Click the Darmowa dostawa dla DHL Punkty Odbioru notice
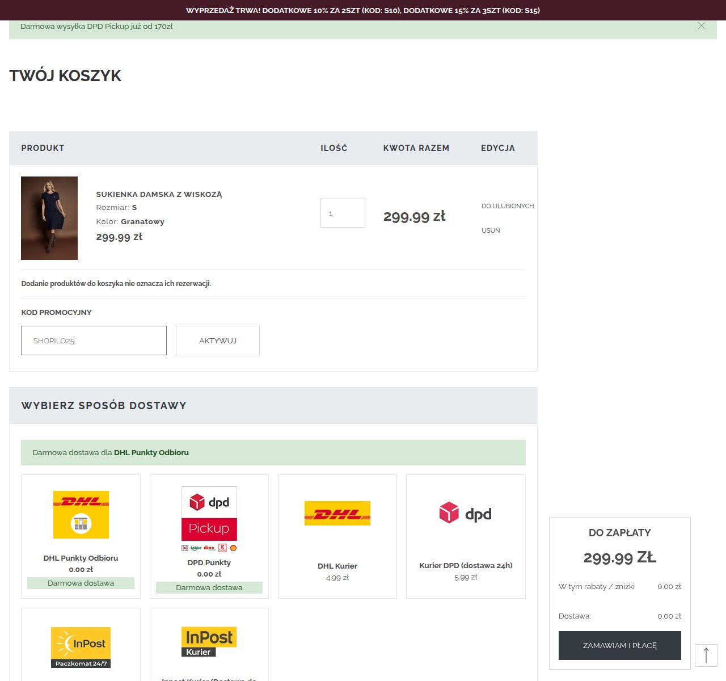The width and height of the screenshot is (726, 681). click(x=273, y=453)
